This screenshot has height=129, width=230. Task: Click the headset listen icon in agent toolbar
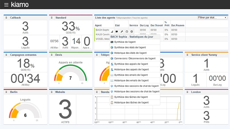pos(127,32)
